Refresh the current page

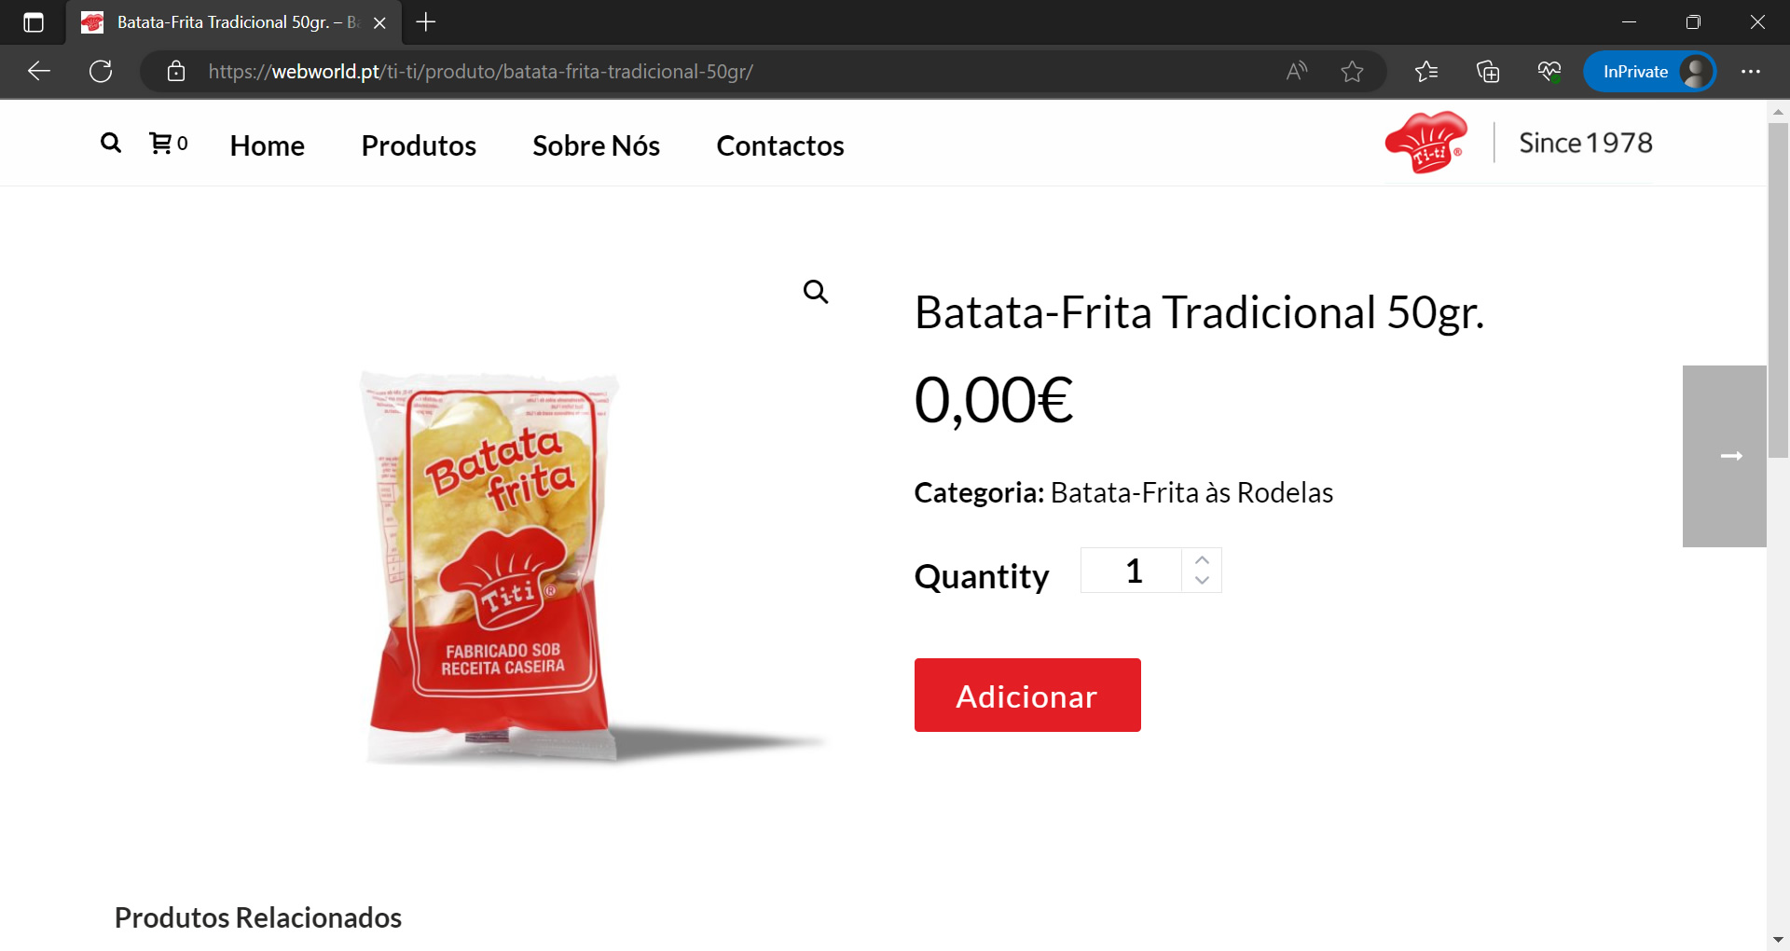[x=101, y=72]
